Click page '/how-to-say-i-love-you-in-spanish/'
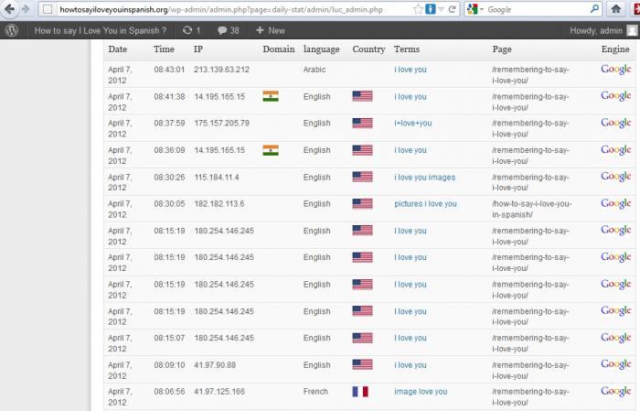 tap(531, 209)
